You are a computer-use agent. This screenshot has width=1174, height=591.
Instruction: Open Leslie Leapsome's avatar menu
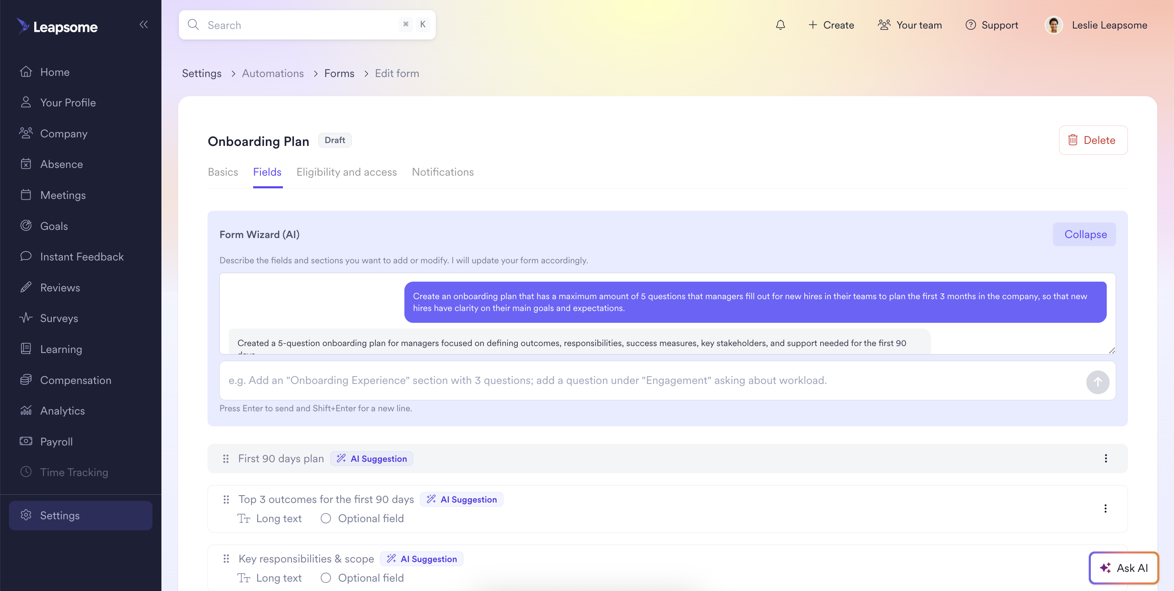[1053, 25]
